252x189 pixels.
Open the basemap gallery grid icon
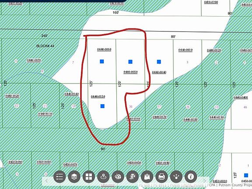[89, 177]
